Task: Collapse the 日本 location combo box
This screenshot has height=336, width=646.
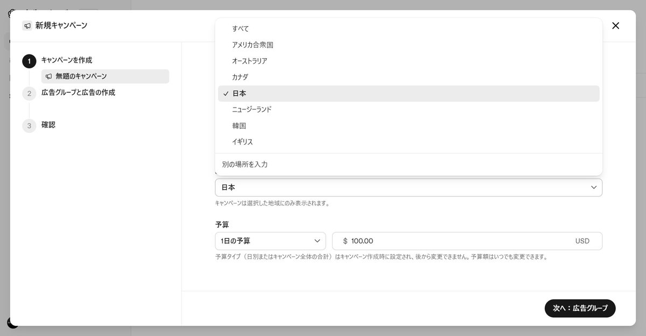Action: 408,187
